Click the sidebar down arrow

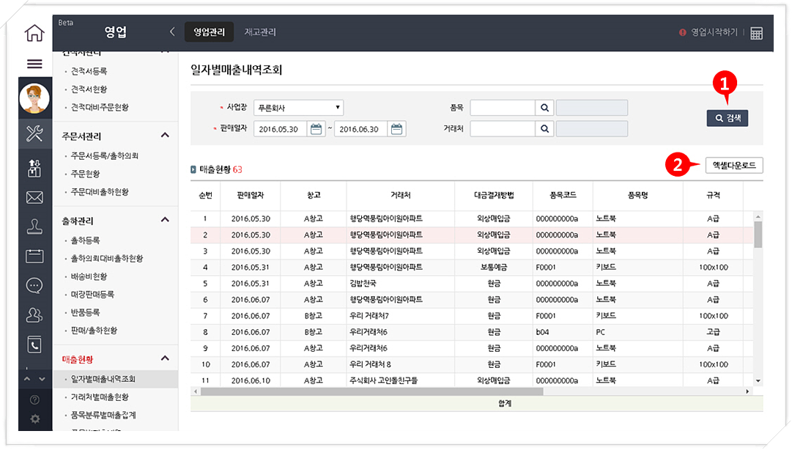coord(42,379)
